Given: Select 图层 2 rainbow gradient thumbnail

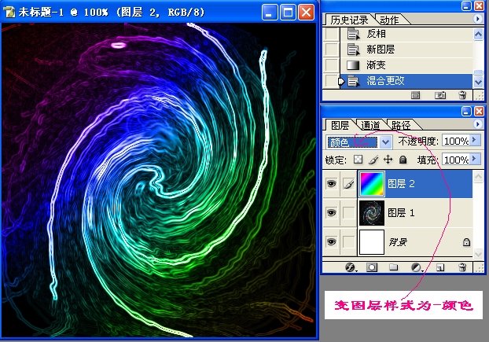Looking at the screenshot, I should pos(371,184).
